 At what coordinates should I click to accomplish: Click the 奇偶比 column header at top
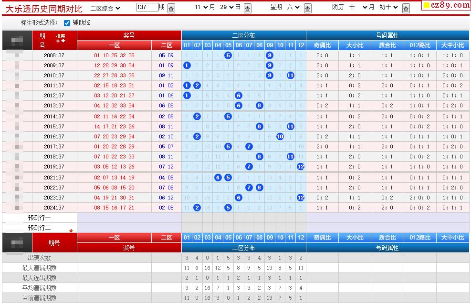click(x=323, y=45)
